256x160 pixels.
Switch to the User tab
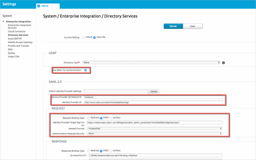pos(192,26)
